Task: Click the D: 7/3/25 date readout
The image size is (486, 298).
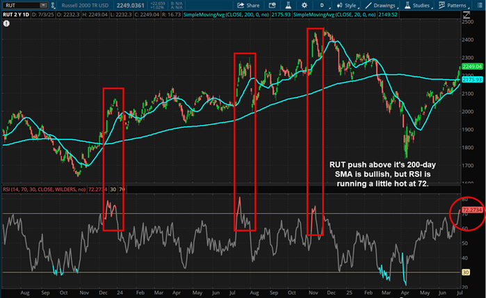Action: [x=43, y=15]
